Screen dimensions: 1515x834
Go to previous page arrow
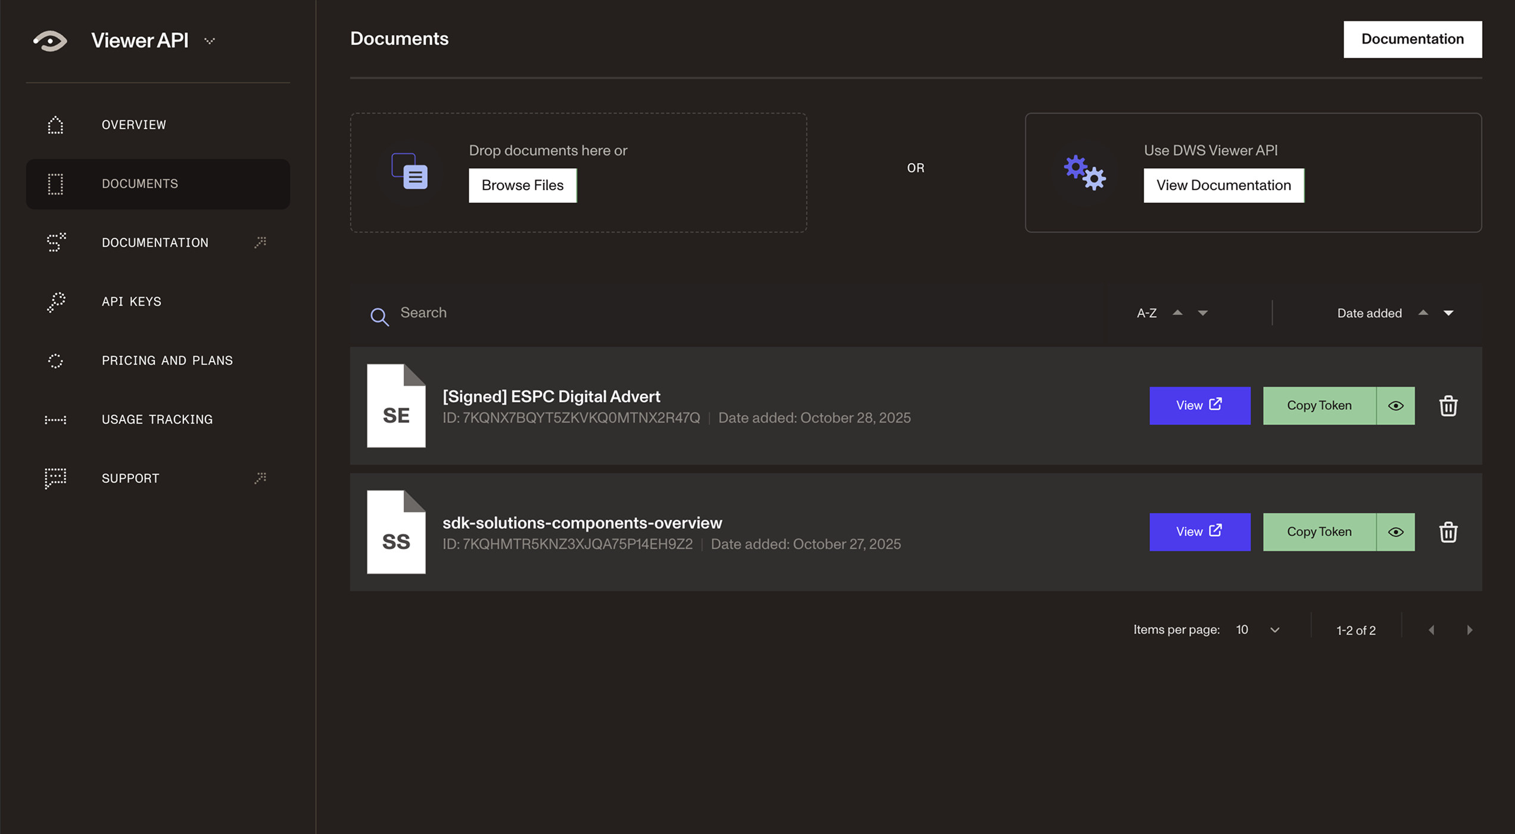point(1431,630)
